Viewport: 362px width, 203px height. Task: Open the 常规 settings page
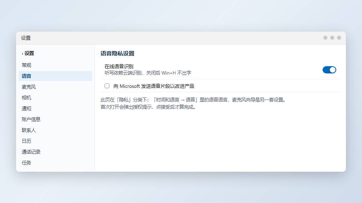pyautogui.click(x=55, y=65)
